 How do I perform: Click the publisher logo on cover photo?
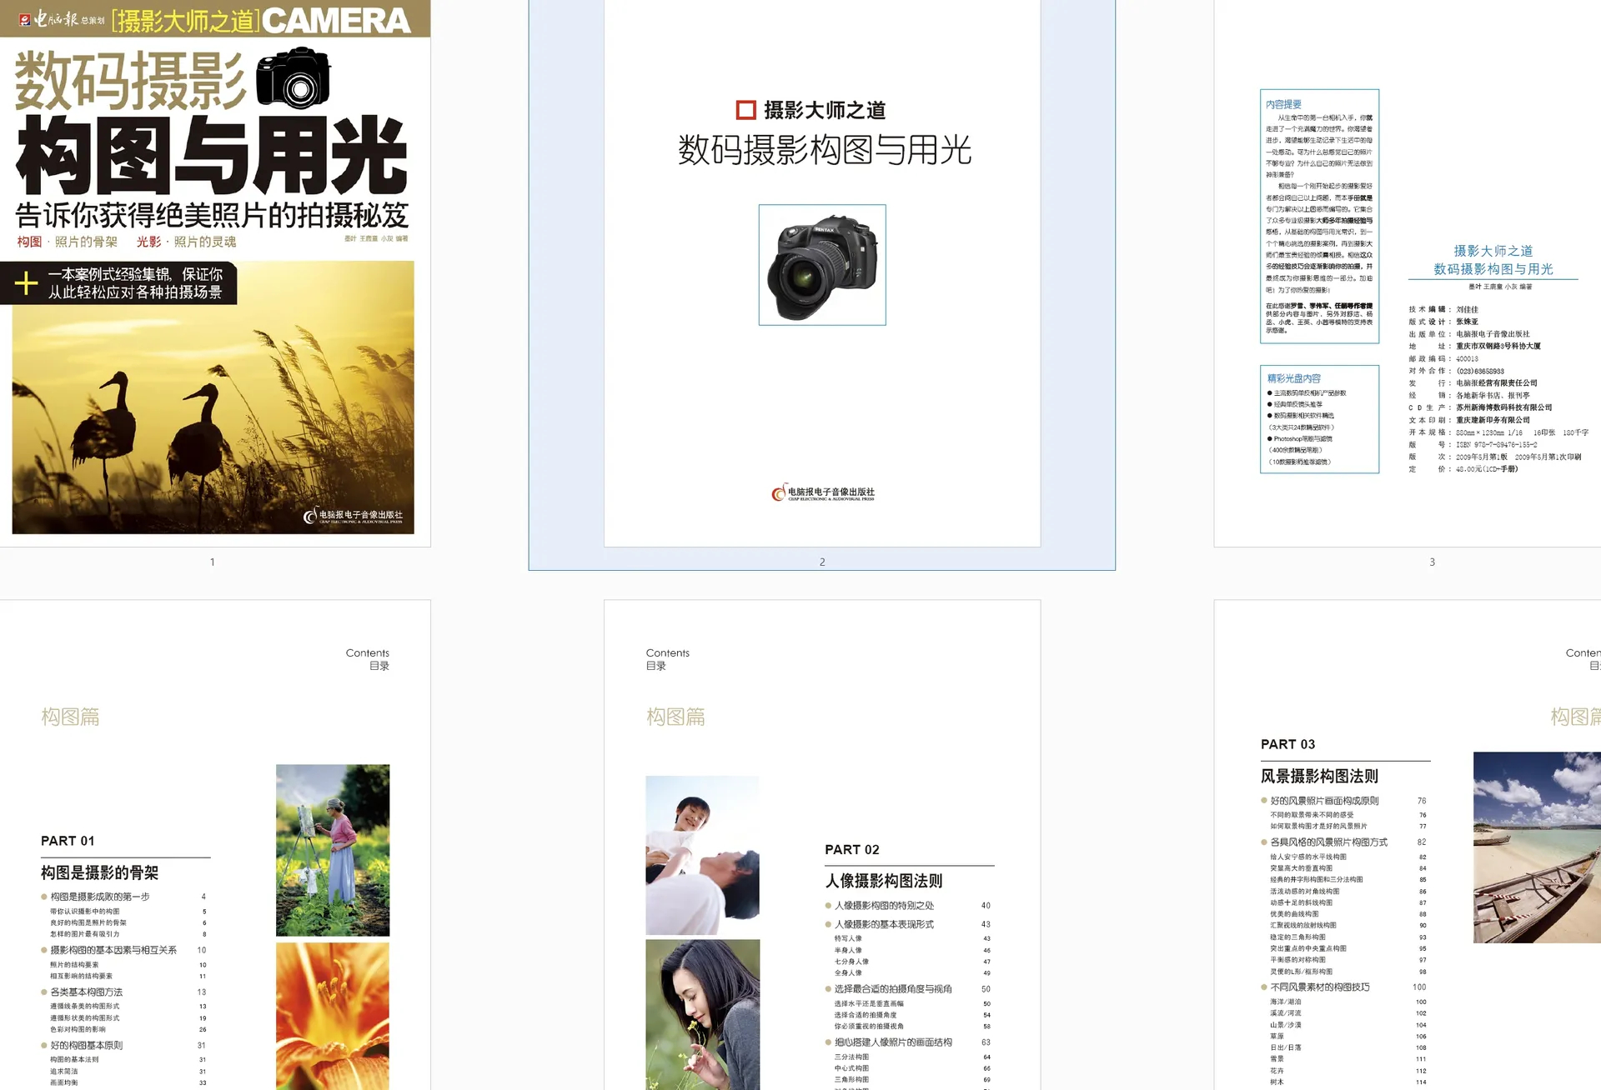(353, 517)
